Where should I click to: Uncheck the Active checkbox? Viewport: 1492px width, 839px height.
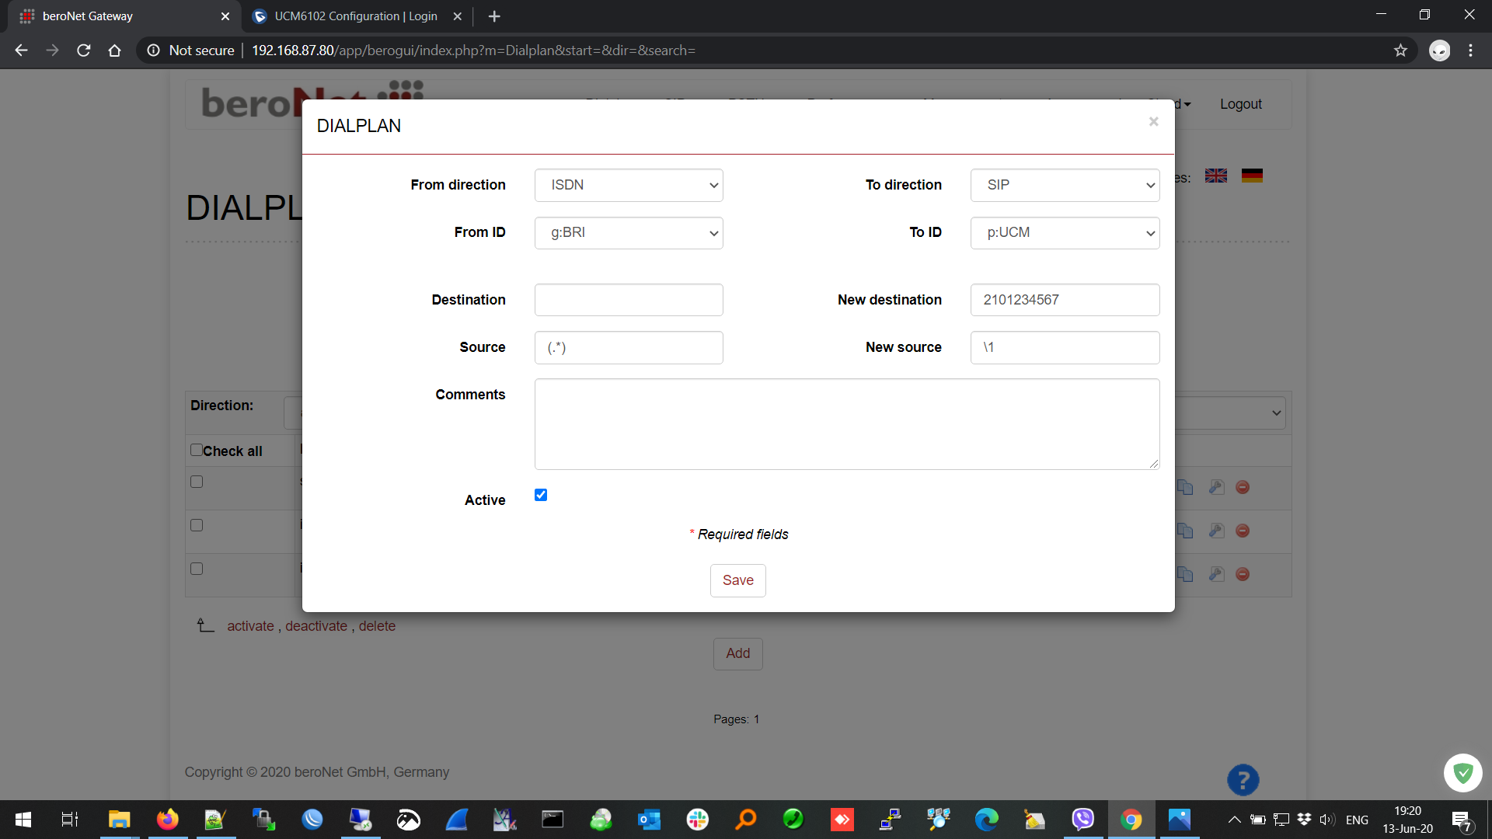pos(541,495)
